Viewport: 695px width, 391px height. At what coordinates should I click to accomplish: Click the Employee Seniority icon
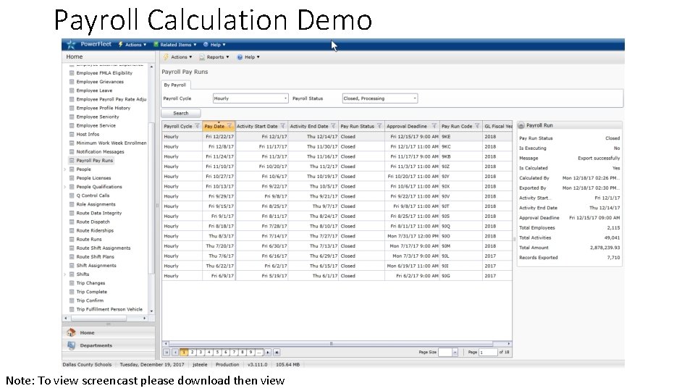(72, 117)
